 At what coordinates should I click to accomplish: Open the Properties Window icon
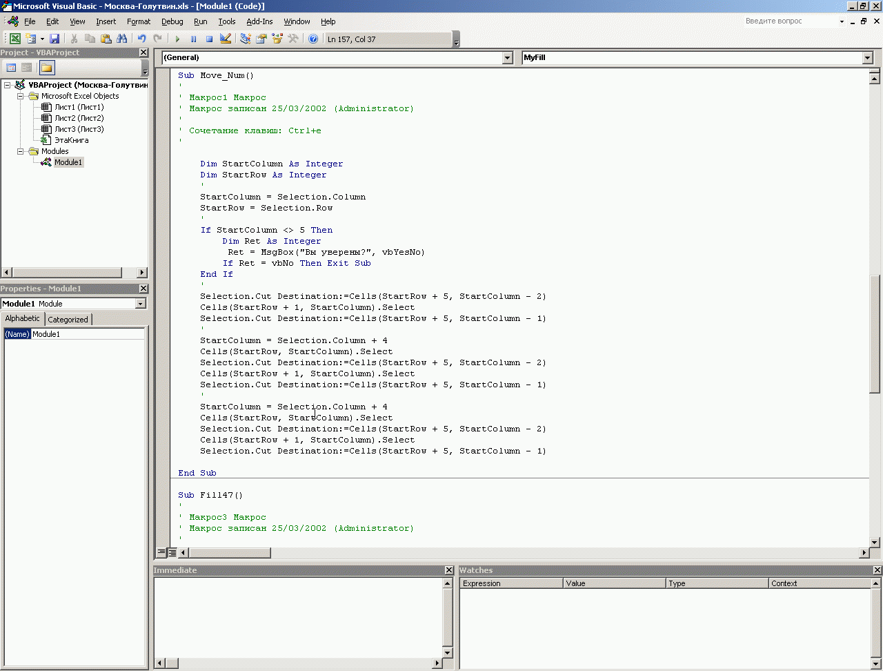261,39
